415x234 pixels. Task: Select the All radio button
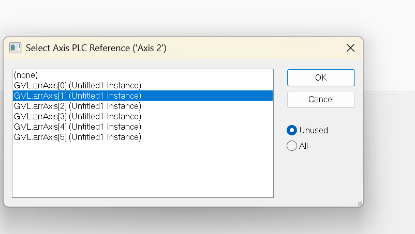(x=292, y=146)
